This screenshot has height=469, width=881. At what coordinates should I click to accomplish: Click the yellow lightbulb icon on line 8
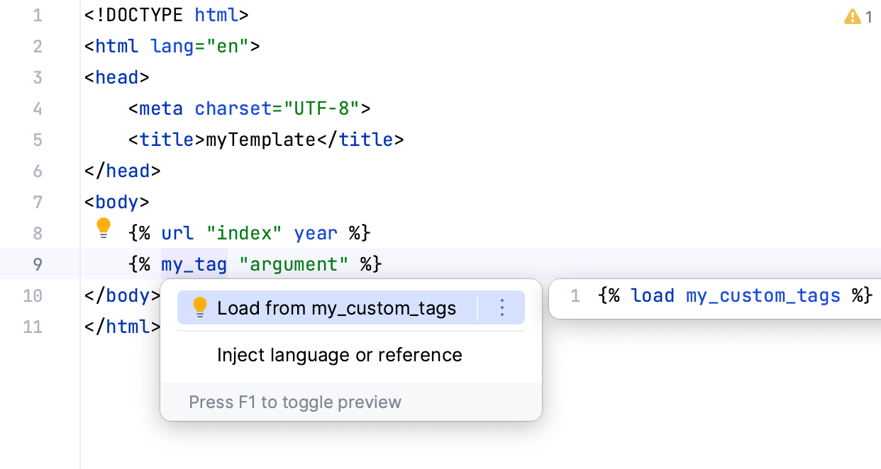(x=104, y=227)
